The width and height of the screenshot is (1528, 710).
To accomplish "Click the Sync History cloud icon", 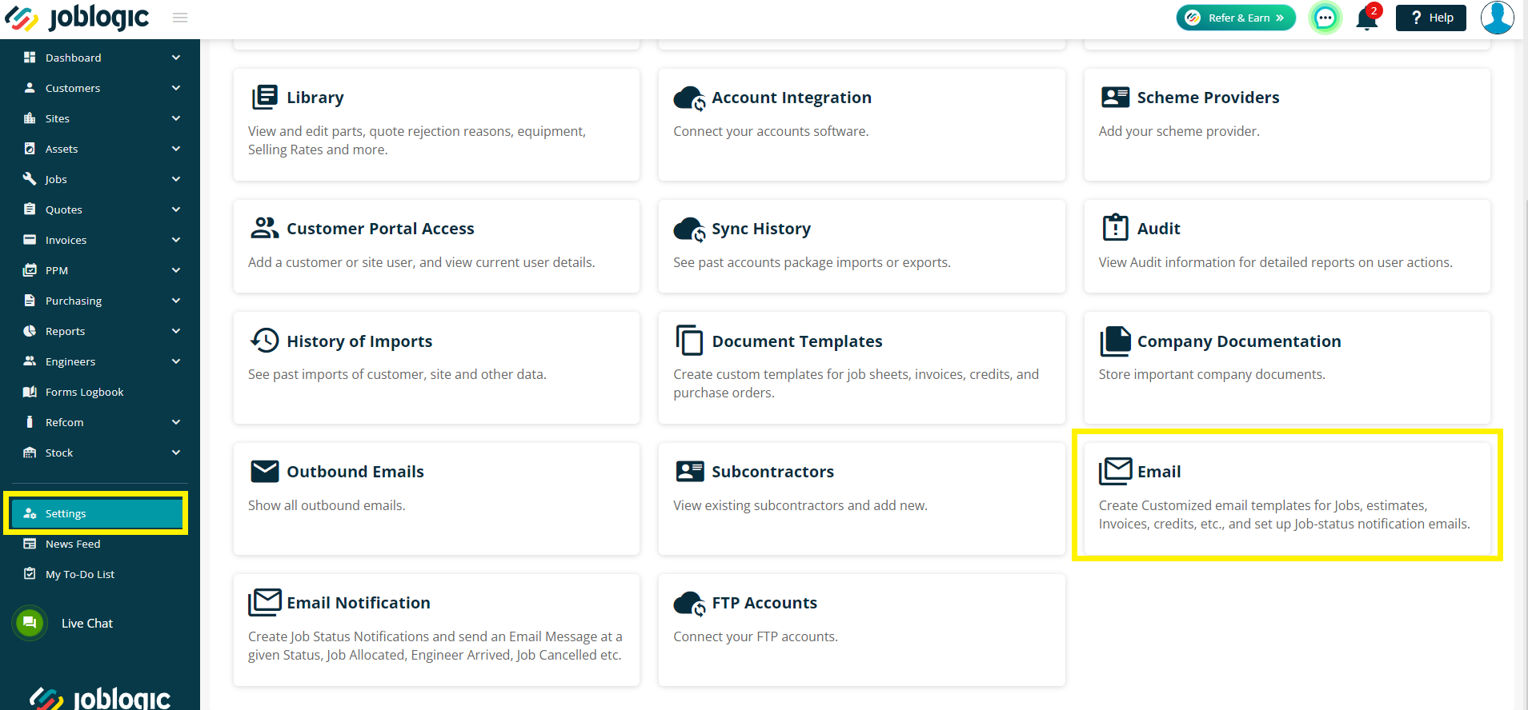I will point(689,229).
